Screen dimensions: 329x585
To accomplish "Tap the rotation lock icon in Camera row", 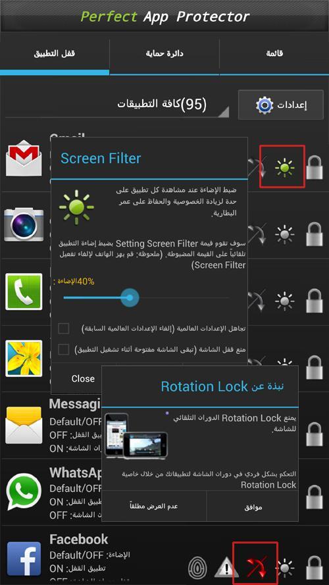I will coord(257,234).
